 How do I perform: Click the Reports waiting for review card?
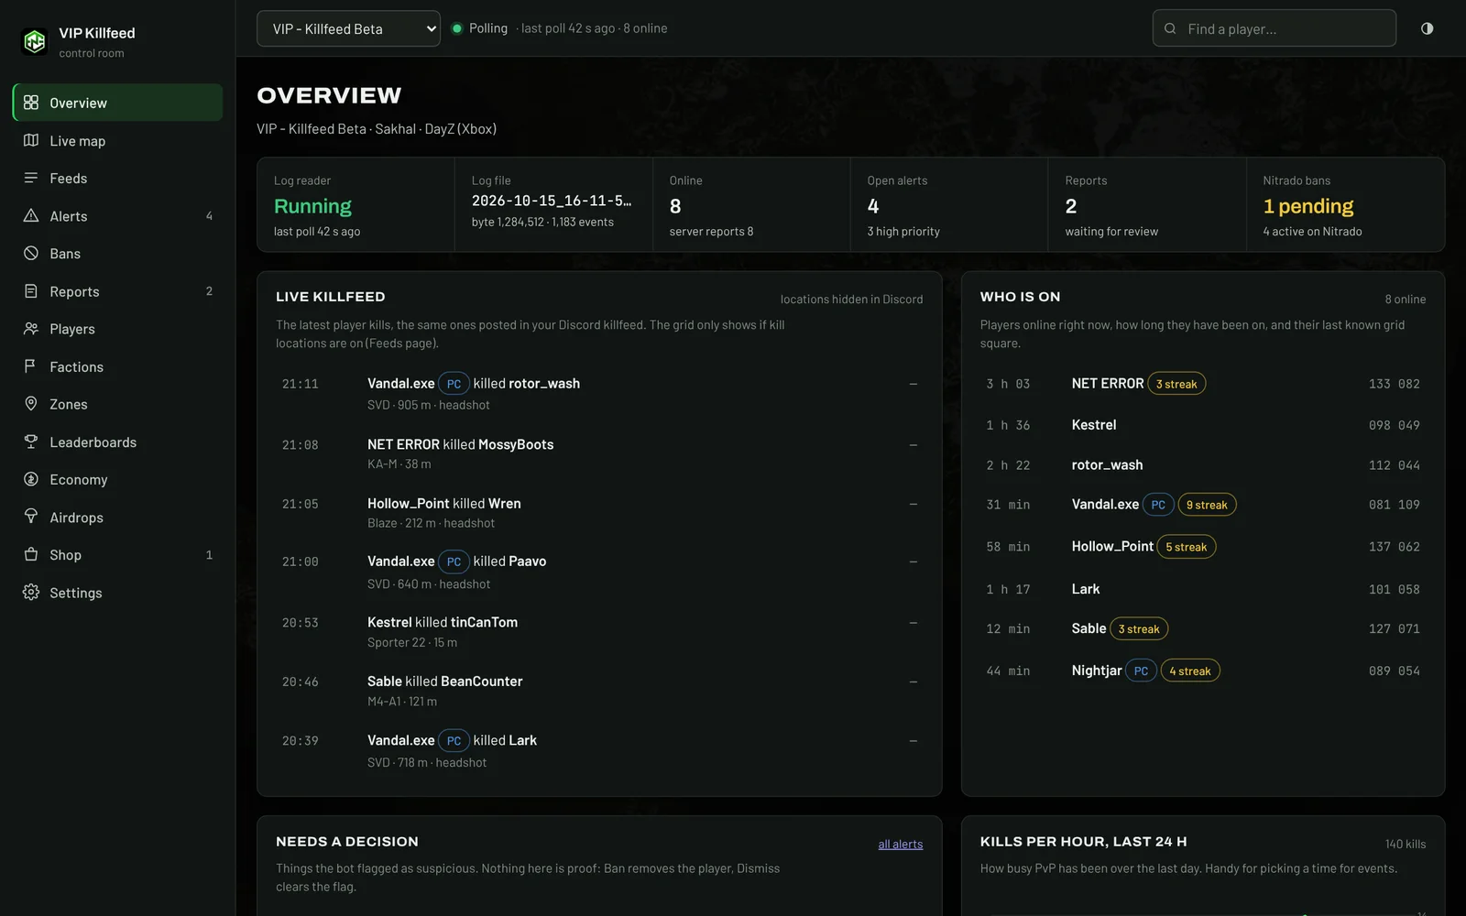click(x=1146, y=204)
